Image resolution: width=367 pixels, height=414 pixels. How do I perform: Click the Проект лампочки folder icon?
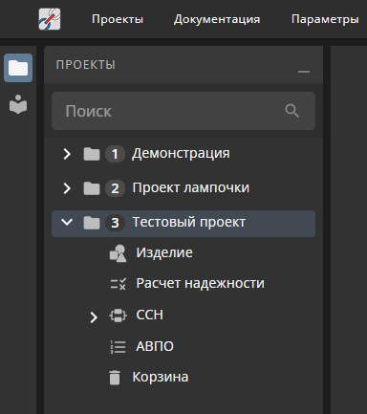[x=92, y=188]
